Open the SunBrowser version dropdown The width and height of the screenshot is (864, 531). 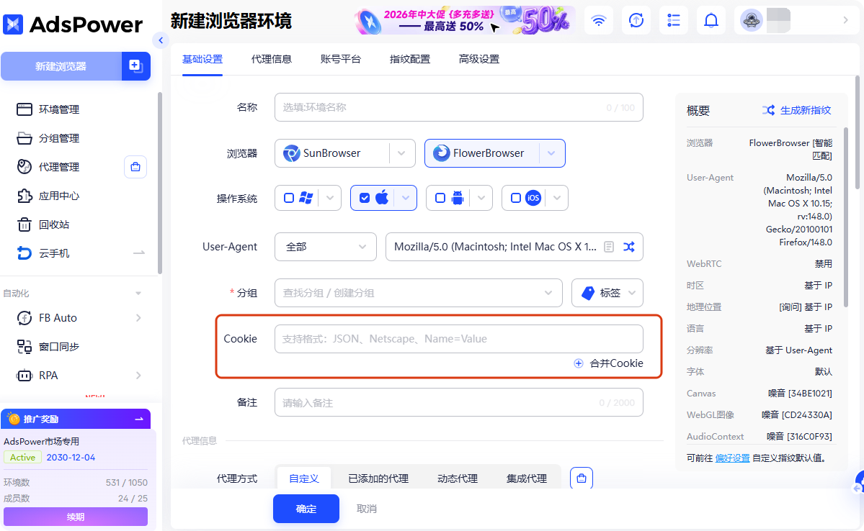click(x=401, y=153)
